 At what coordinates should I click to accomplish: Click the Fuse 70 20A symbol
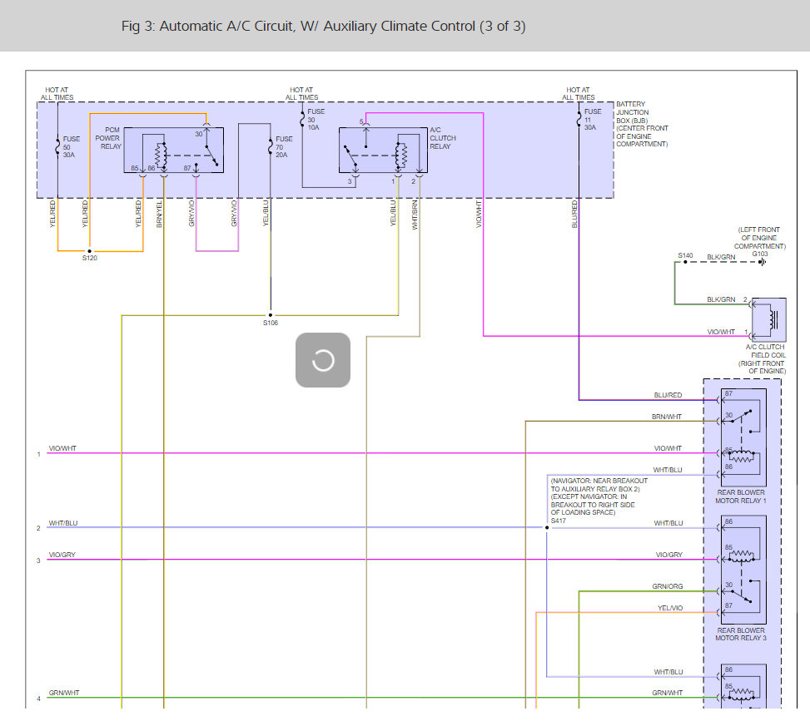point(269,147)
